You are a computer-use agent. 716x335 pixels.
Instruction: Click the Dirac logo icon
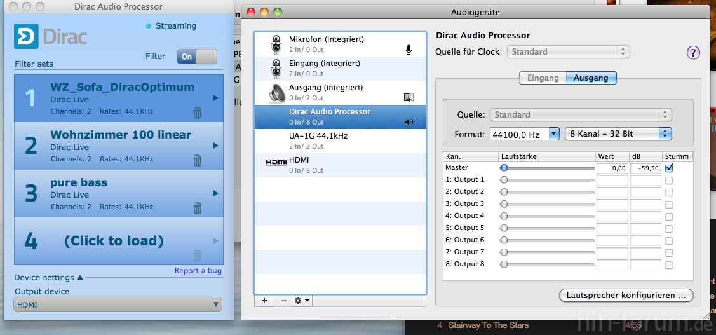pos(27,36)
